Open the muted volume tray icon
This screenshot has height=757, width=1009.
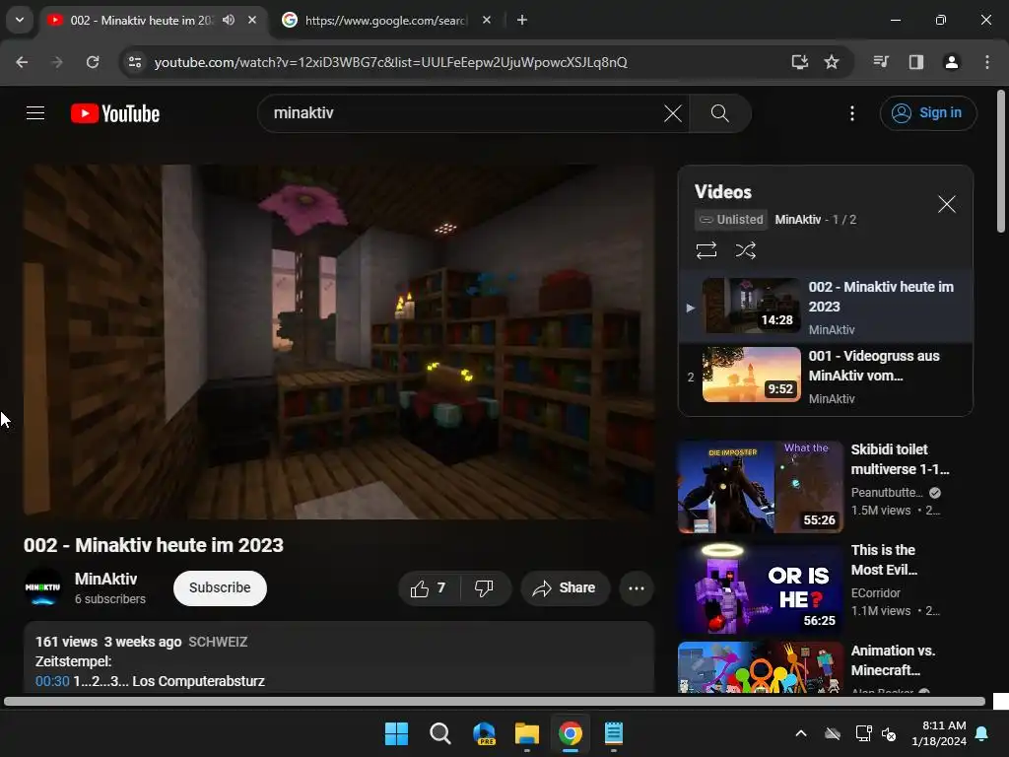(x=889, y=733)
